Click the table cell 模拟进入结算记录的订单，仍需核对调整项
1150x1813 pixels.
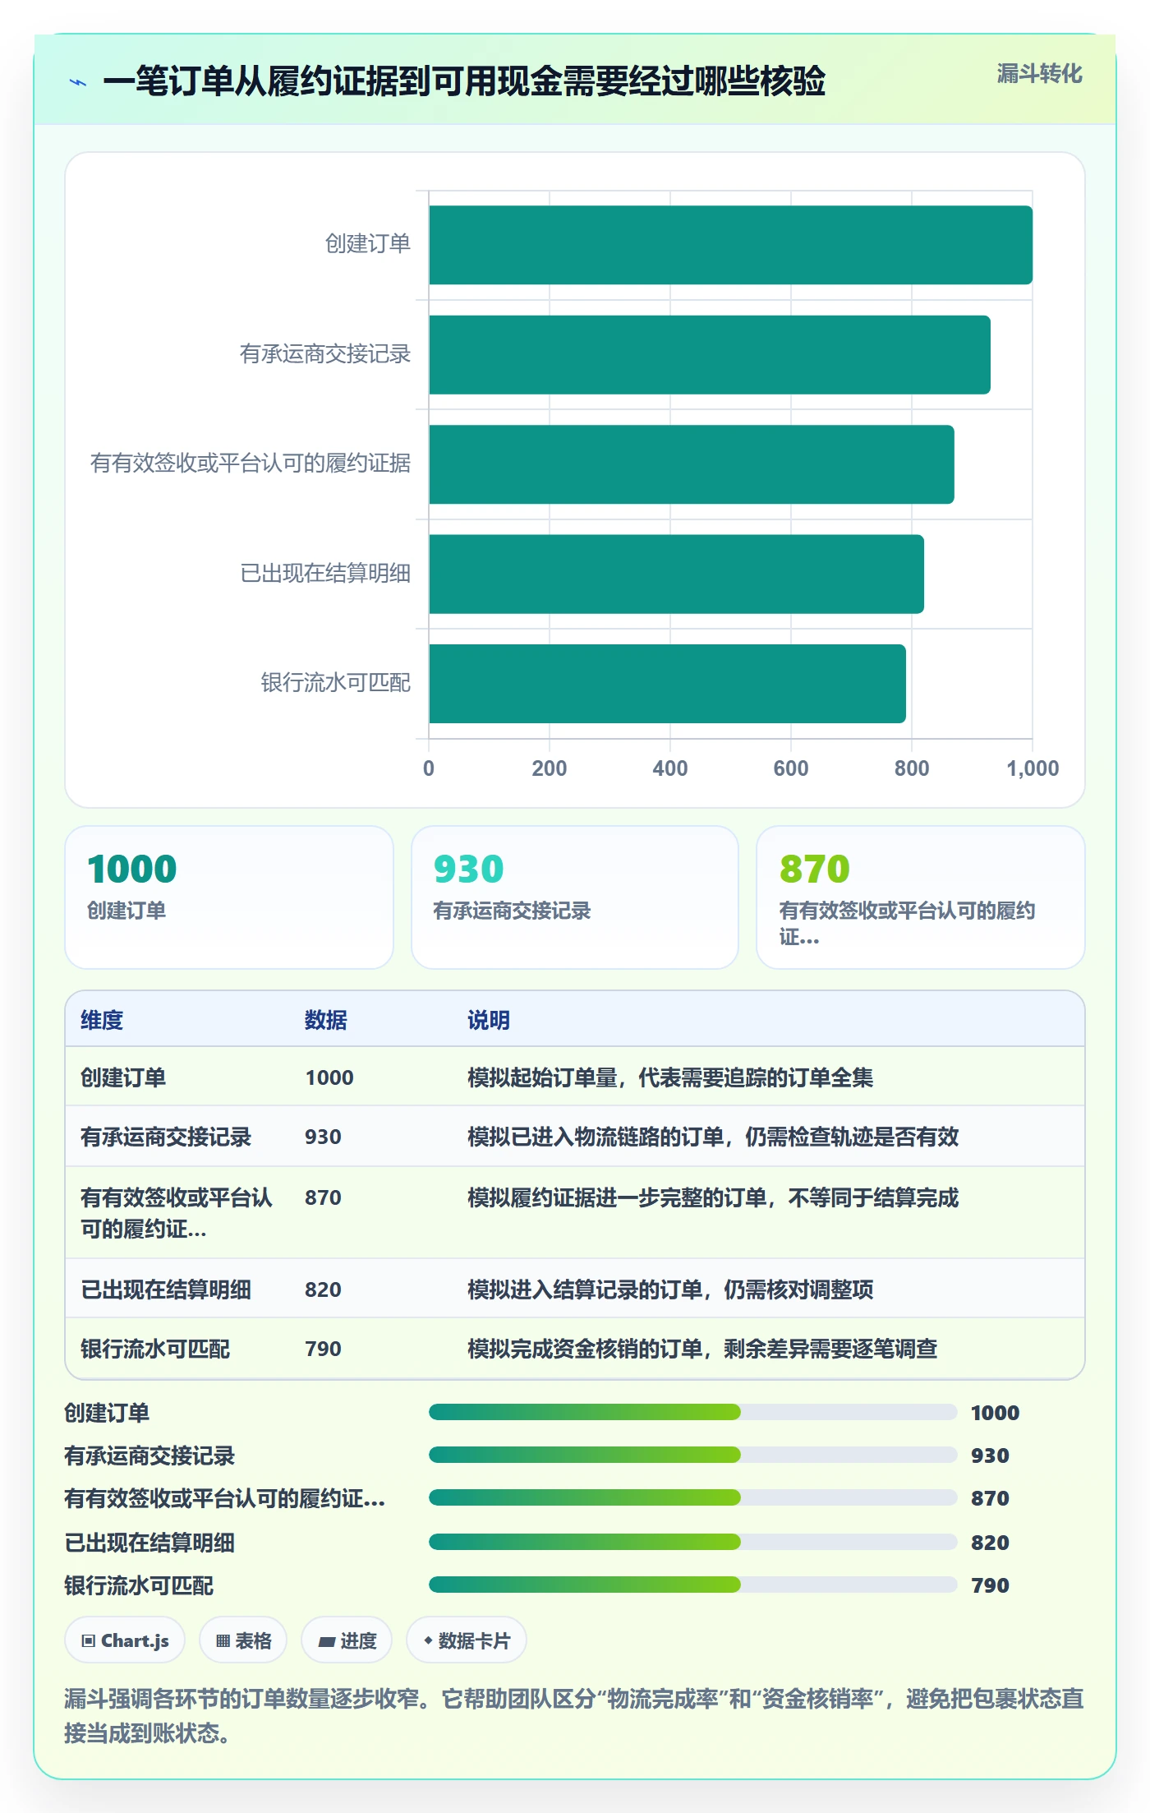[x=670, y=1289]
